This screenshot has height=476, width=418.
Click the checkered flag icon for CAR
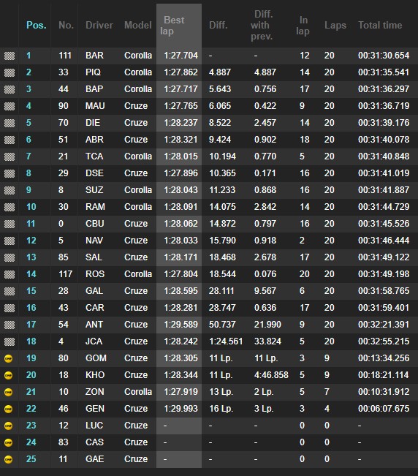coord(9,308)
